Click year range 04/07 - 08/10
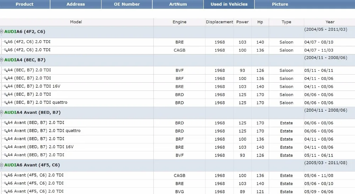This screenshot has width=355, height=194. (319, 42)
